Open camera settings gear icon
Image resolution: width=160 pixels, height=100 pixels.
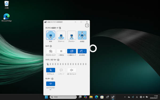[51, 46]
